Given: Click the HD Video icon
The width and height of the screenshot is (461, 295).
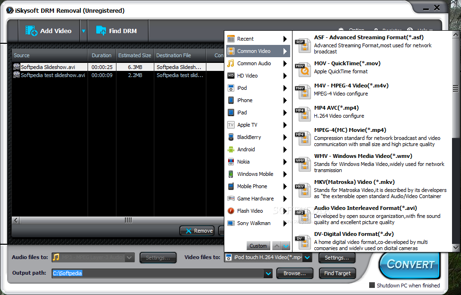Looking at the screenshot, I should pyautogui.click(x=231, y=76).
